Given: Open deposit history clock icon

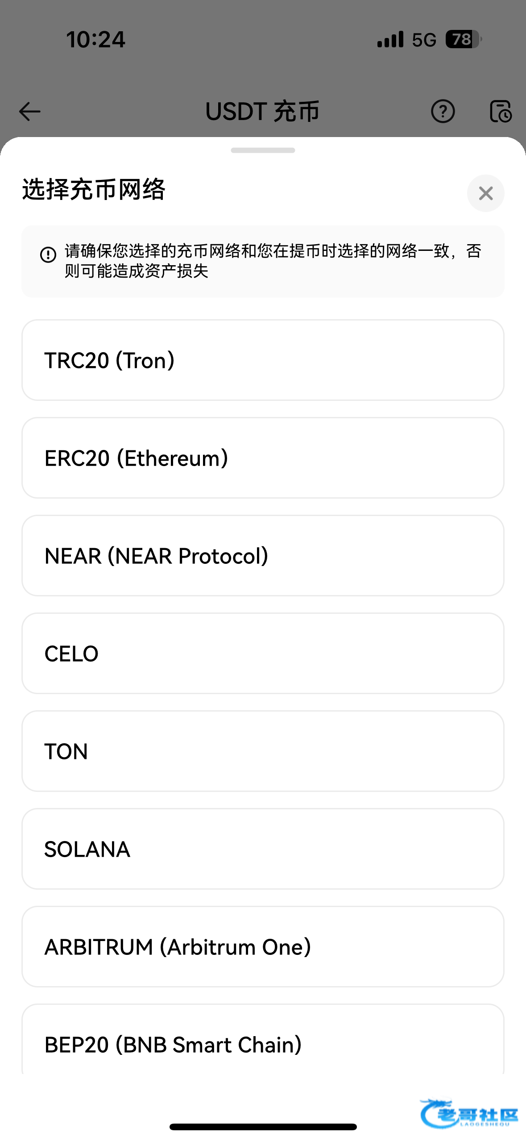Looking at the screenshot, I should [x=501, y=112].
